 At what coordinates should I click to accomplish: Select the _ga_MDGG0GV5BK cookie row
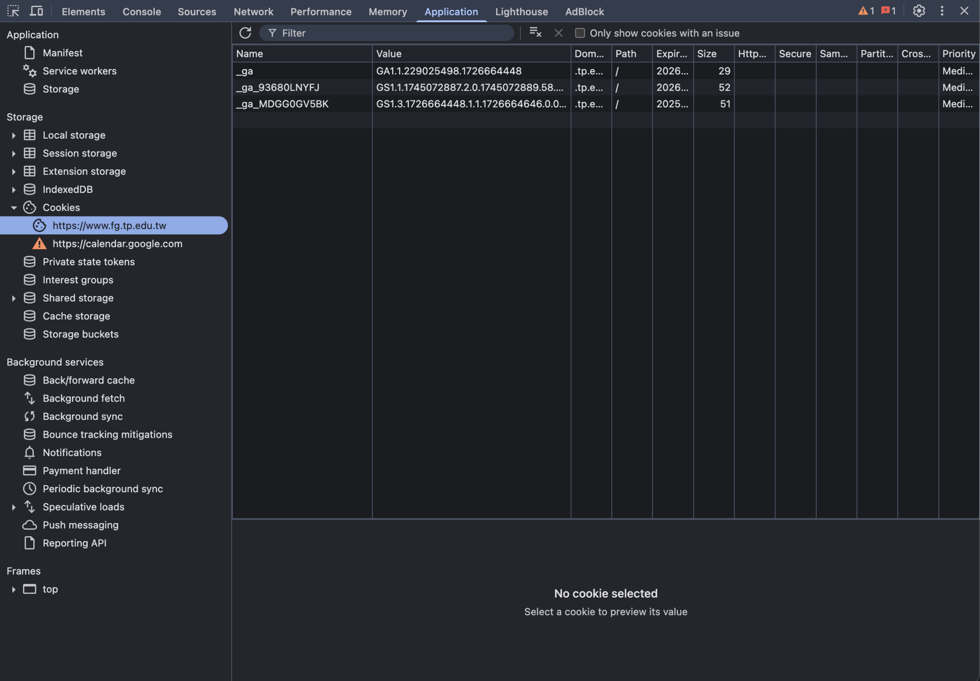tap(282, 104)
